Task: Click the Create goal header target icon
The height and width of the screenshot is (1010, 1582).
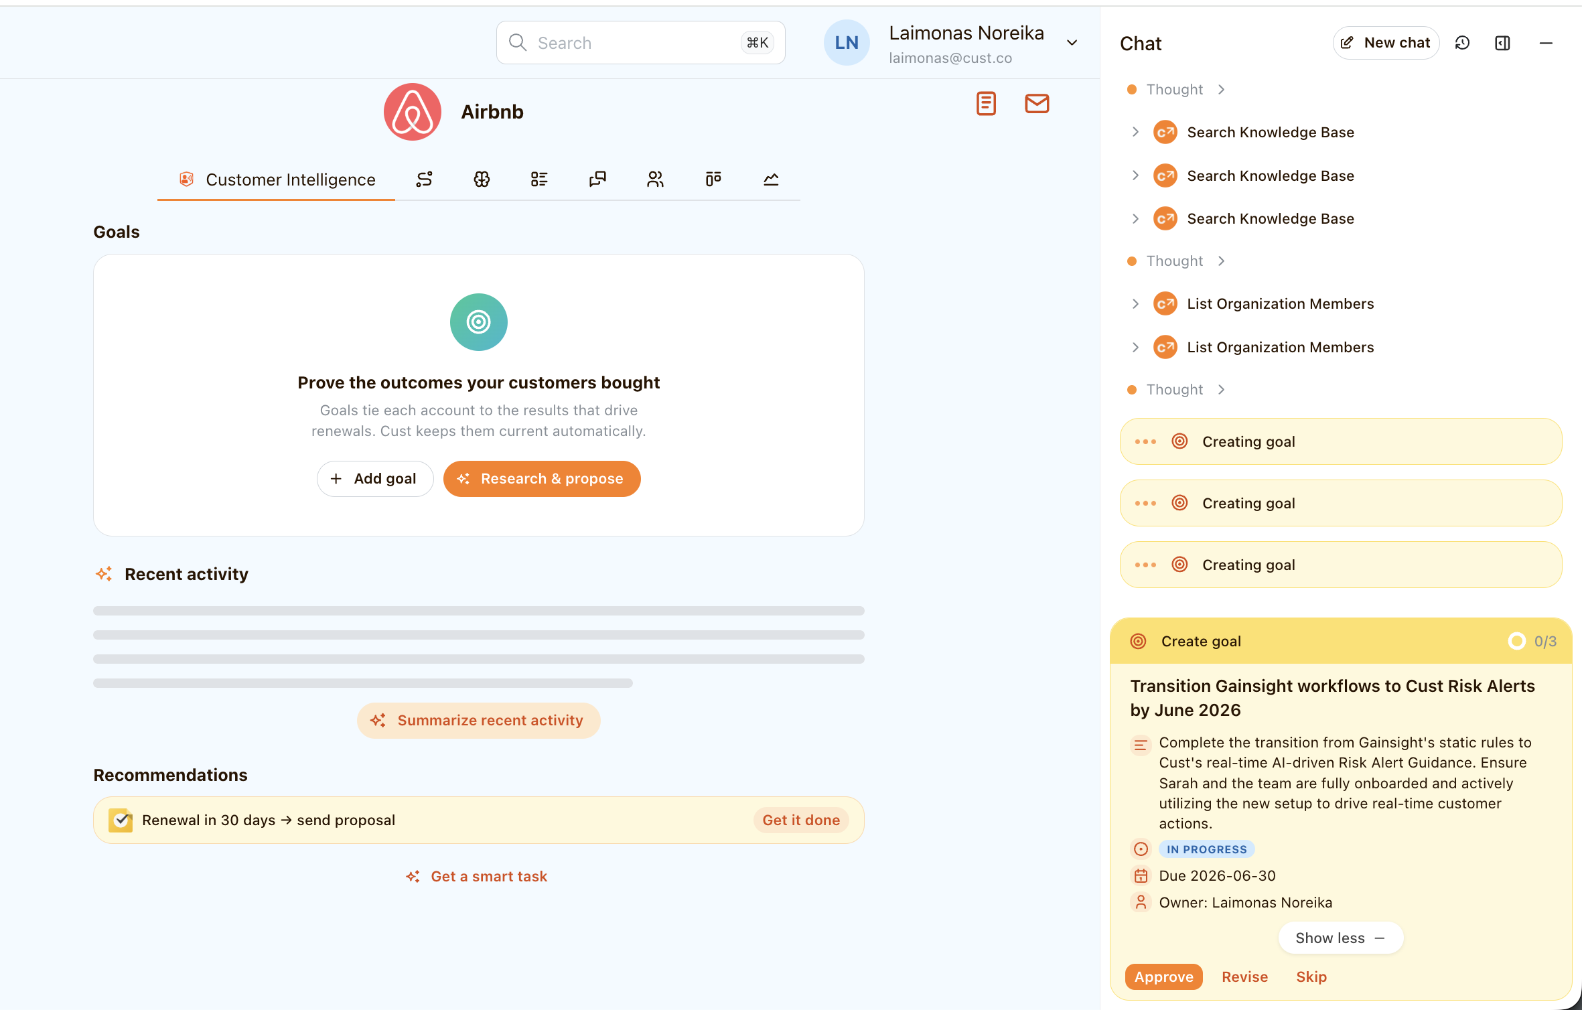Action: pyautogui.click(x=1138, y=642)
